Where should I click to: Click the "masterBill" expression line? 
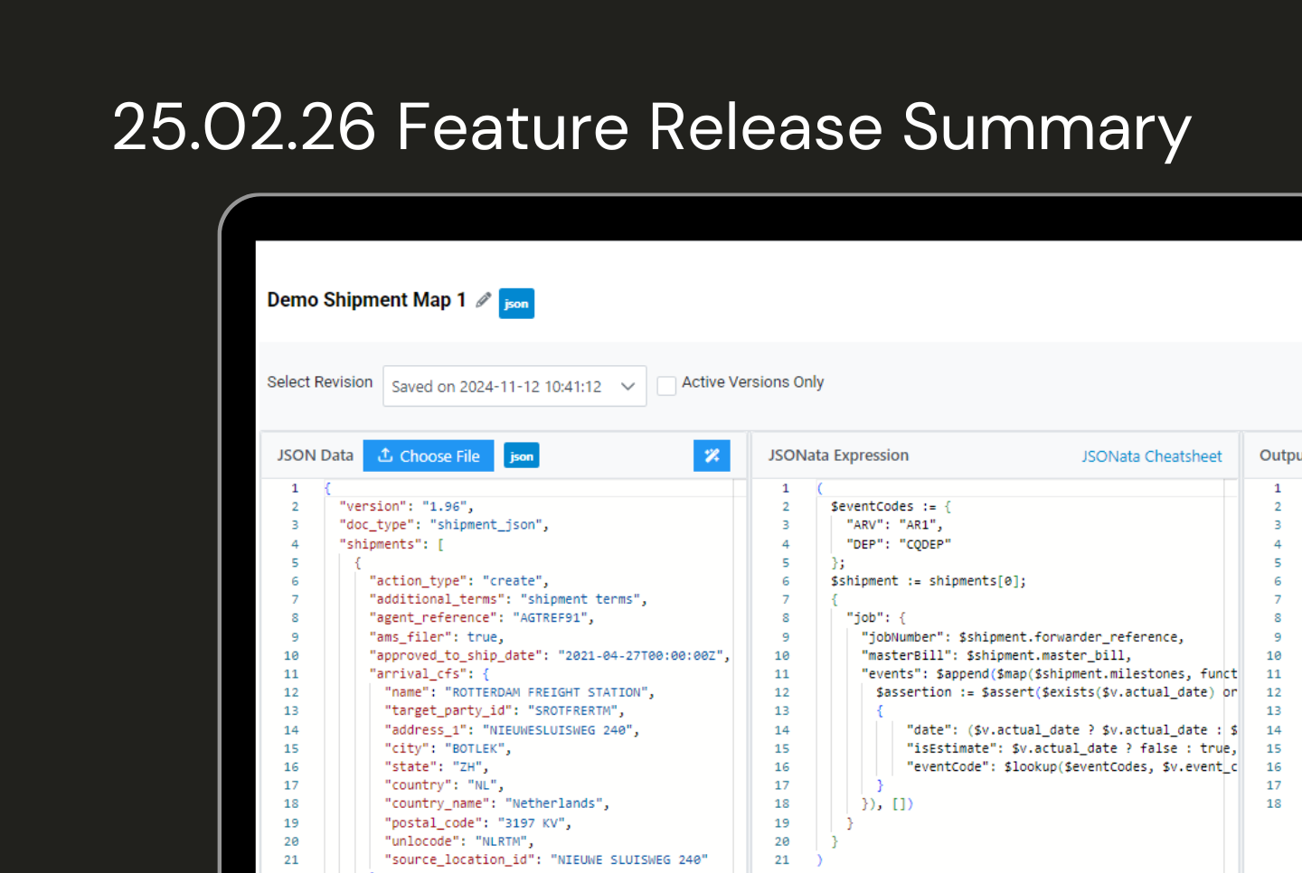[996, 655]
